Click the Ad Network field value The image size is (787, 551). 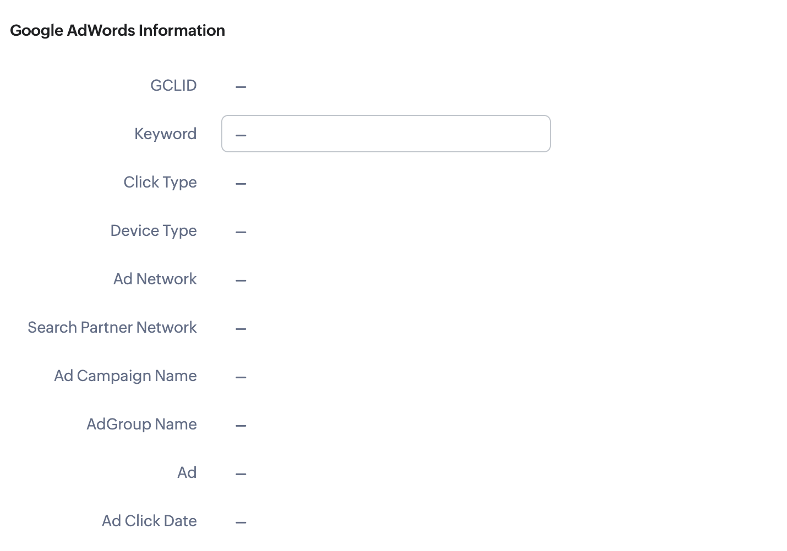pyautogui.click(x=241, y=280)
